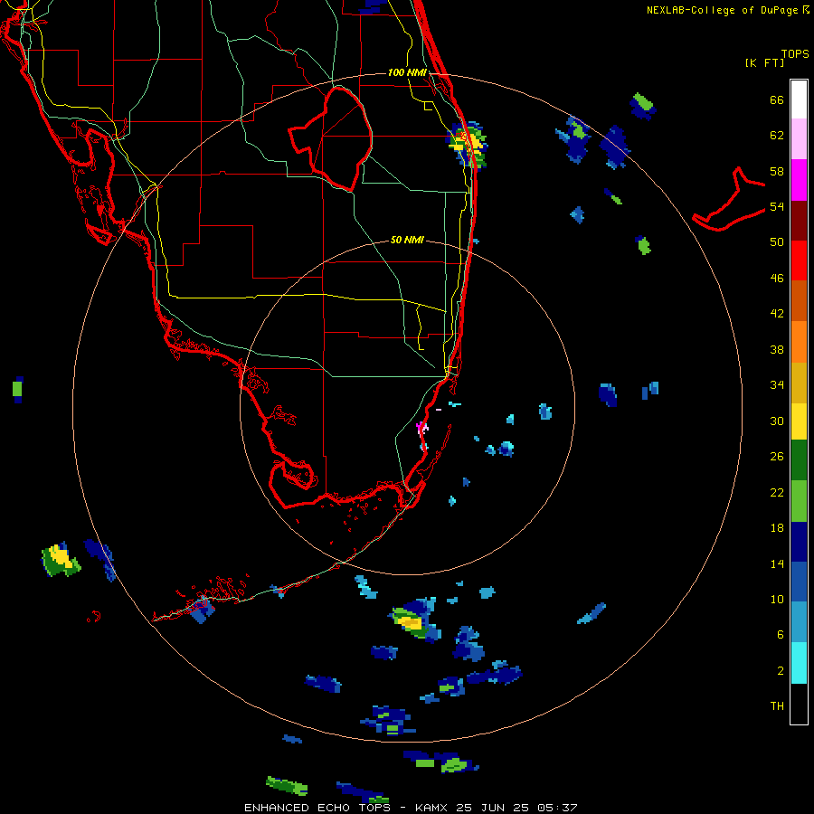Click the yellow-green echo cell at far southwest

[x=61, y=560]
